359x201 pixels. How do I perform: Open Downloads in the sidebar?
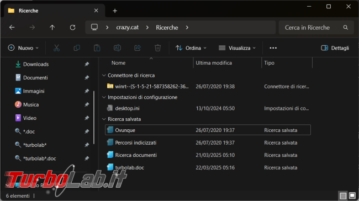tap(36, 64)
